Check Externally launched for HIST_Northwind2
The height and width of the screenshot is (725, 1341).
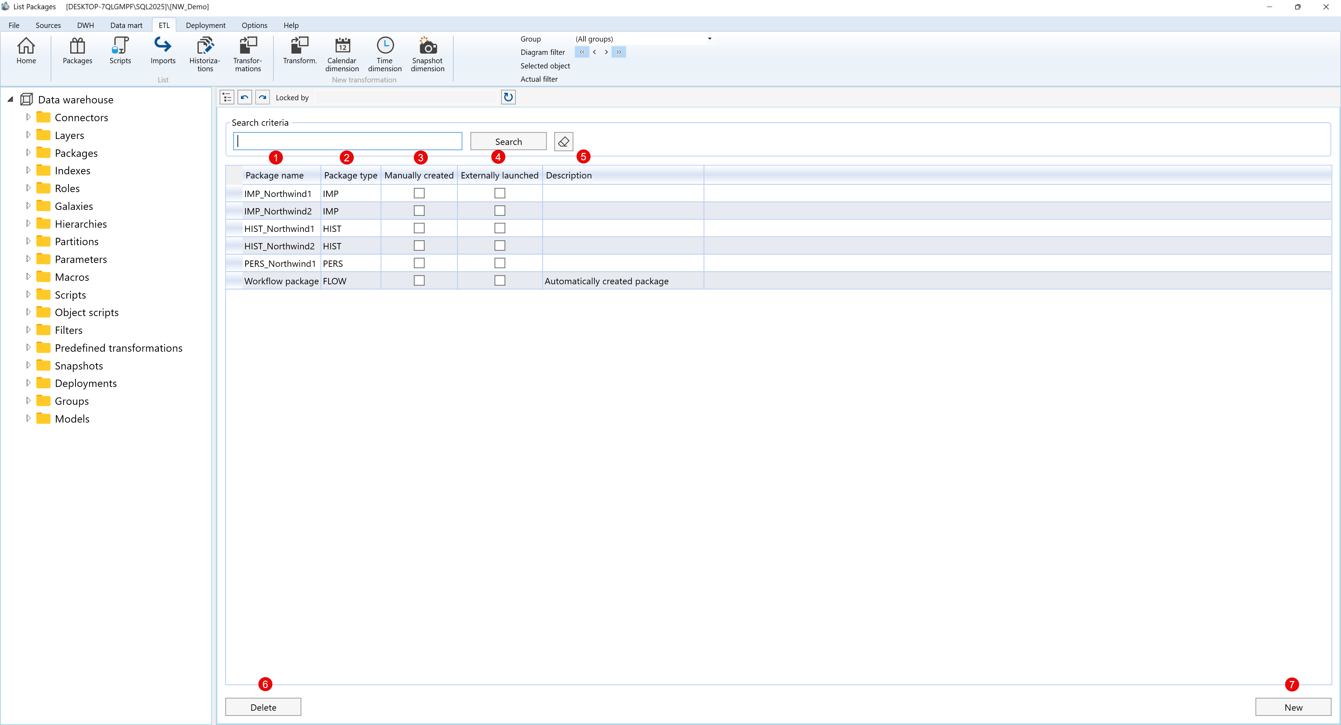click(x=499, y=246)
